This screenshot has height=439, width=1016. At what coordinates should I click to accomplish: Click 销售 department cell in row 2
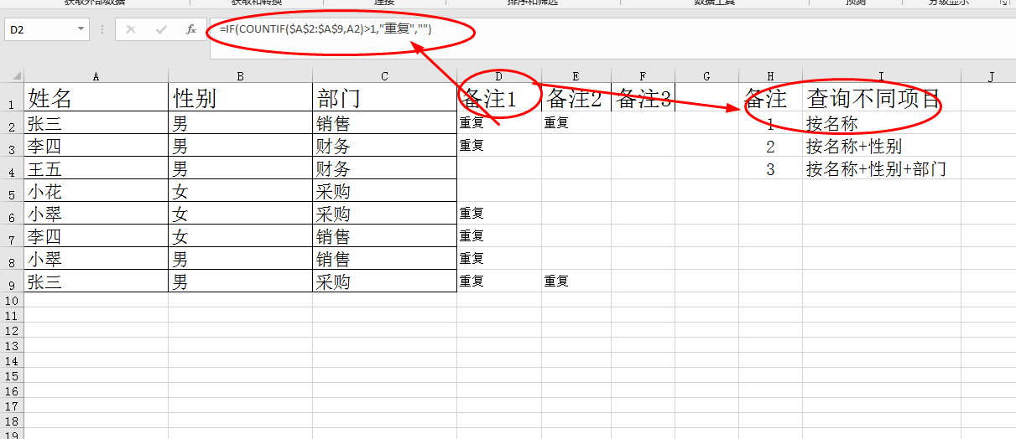point(384,123)
